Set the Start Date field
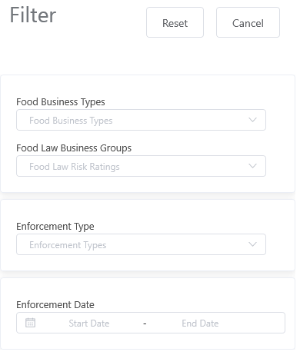 89,323
